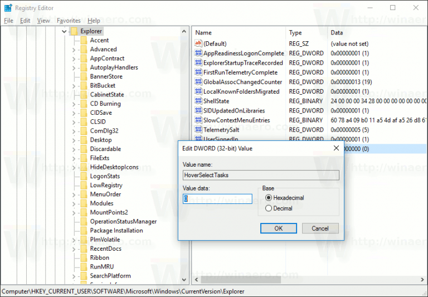Expand the AppContract key
Screen dimensions: 428x297
pyautogui.click(x=74, y=59)
